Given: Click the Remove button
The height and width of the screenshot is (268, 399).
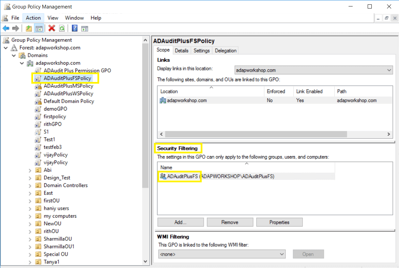Looking at the screenshot, I should (x=230, y=222).
